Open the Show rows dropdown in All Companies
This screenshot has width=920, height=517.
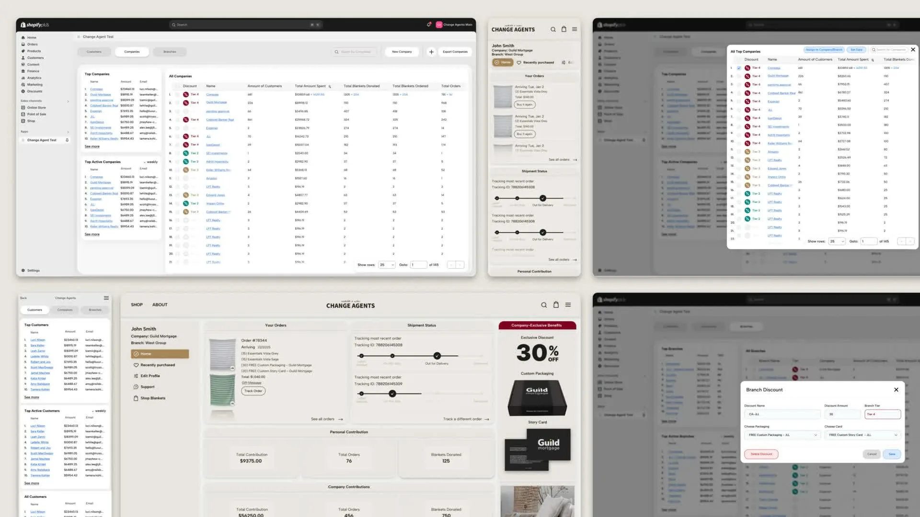[387, 265]
